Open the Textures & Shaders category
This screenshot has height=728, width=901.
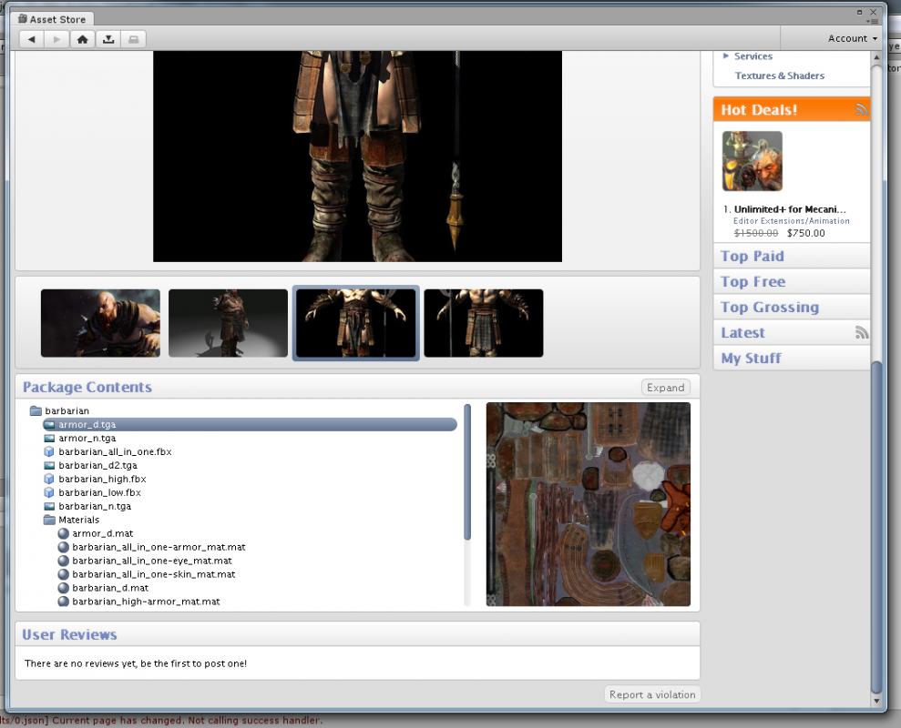click(x=779, y=76)
